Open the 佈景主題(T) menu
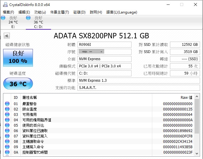Image resolution: width=203 pixels, height=159 pixels. (59, 12)
